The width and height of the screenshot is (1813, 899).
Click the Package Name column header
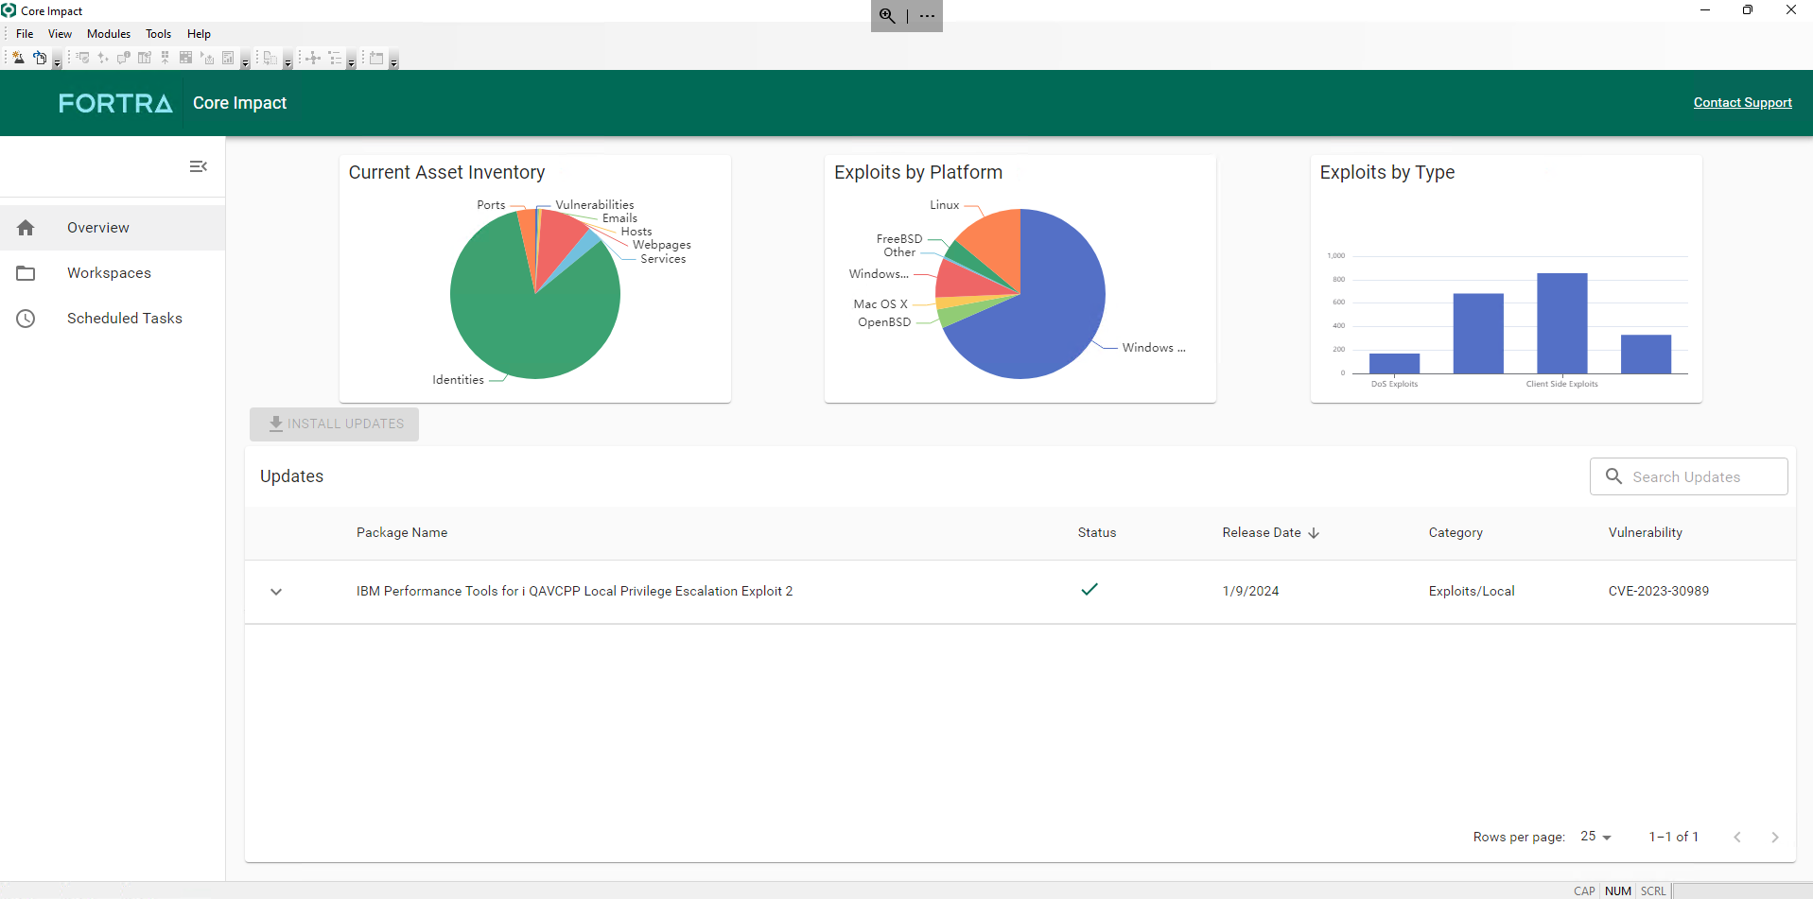tap(402, 533)
